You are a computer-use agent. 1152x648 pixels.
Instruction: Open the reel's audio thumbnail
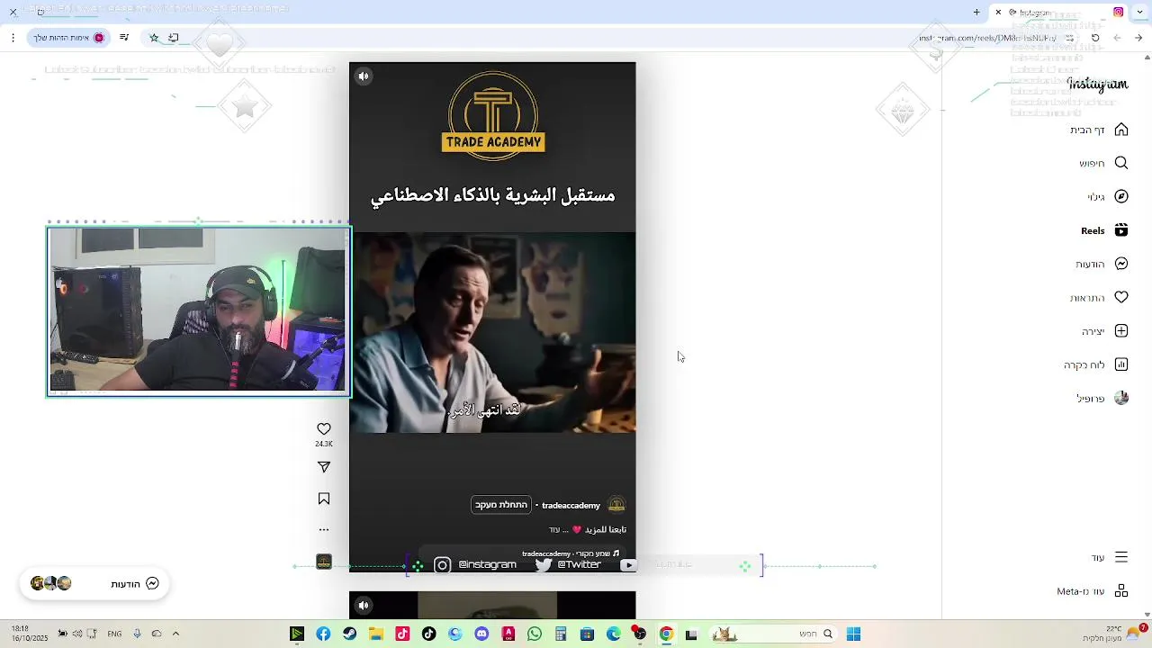(x=324, y=562)
